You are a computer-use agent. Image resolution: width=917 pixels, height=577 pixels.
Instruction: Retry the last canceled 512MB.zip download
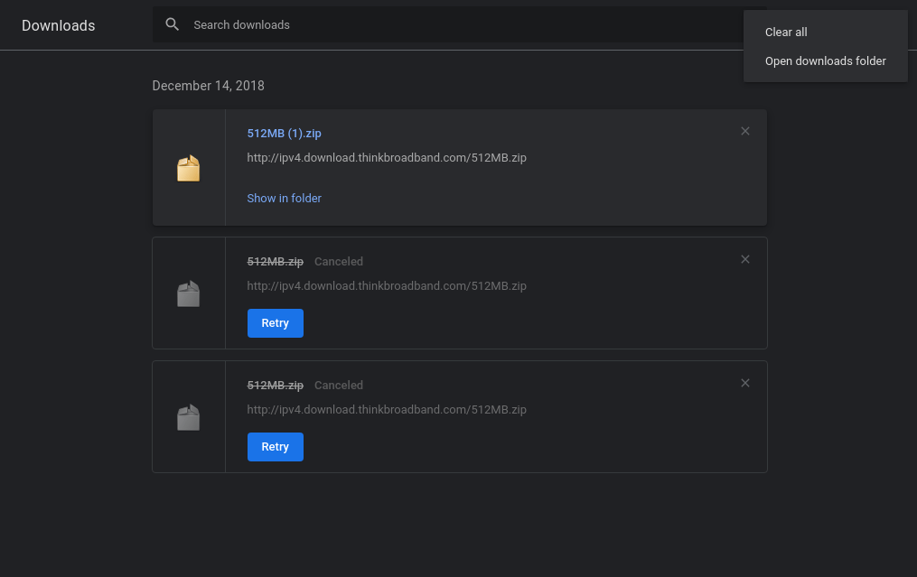(275, 447)
